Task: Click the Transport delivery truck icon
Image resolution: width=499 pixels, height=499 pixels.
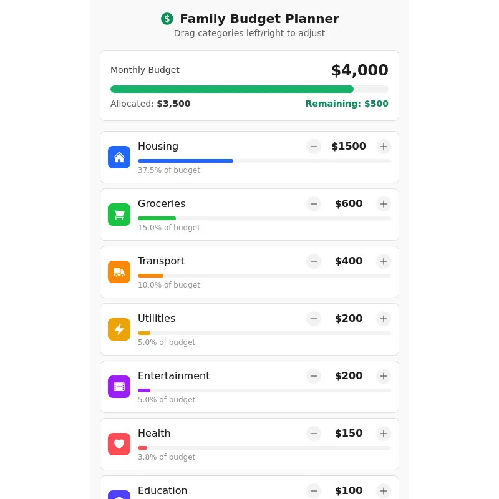Action: pyautogui.click(x=119, y=272)
